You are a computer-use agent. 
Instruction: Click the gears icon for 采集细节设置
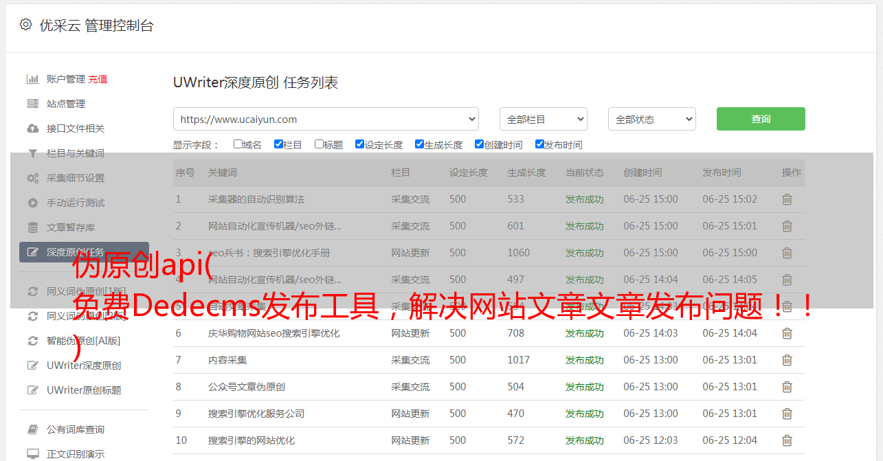[32, 178]
